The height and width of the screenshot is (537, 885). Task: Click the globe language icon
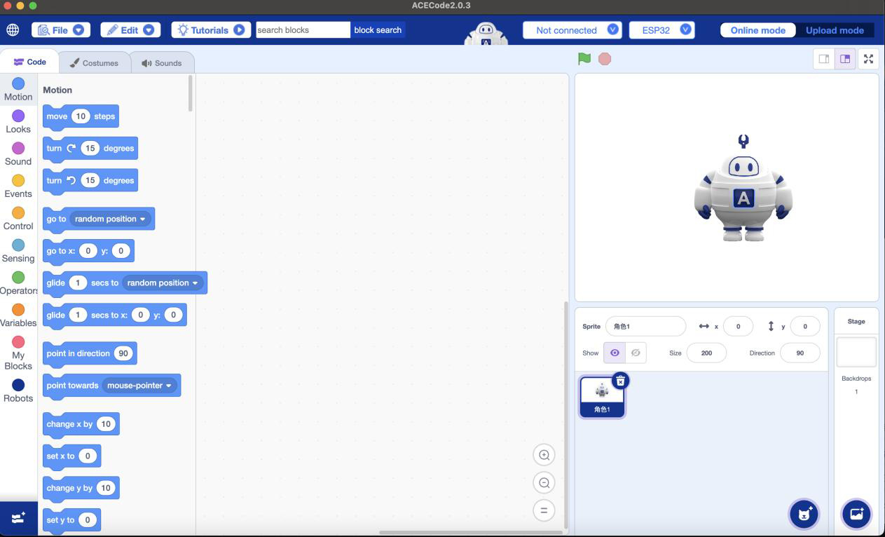[x=13, y=30]
